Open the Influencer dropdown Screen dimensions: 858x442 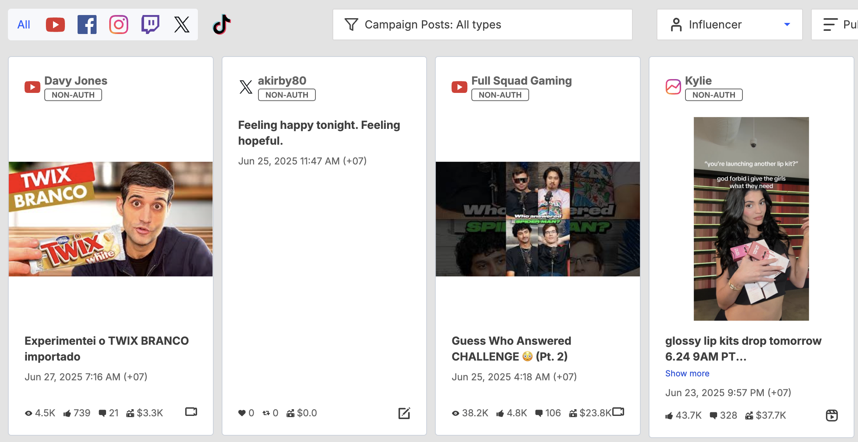(729, 25)
